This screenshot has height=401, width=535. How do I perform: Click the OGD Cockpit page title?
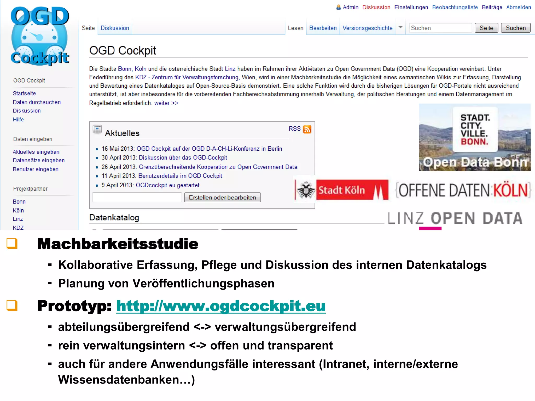tap(123, 50)
